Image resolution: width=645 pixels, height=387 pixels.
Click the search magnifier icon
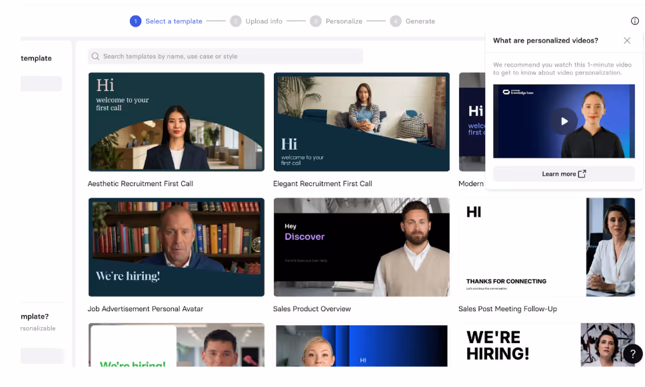[x=95, y=57]
